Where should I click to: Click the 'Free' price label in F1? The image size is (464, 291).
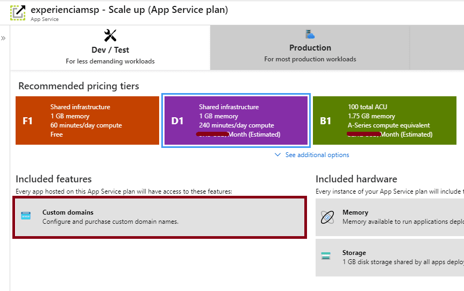pyautogui.click(x=56, y=134)
